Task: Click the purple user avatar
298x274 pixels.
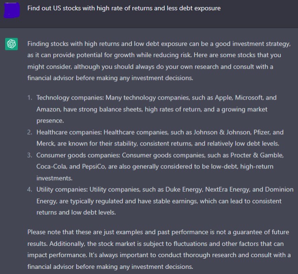Action: (12, 10)
